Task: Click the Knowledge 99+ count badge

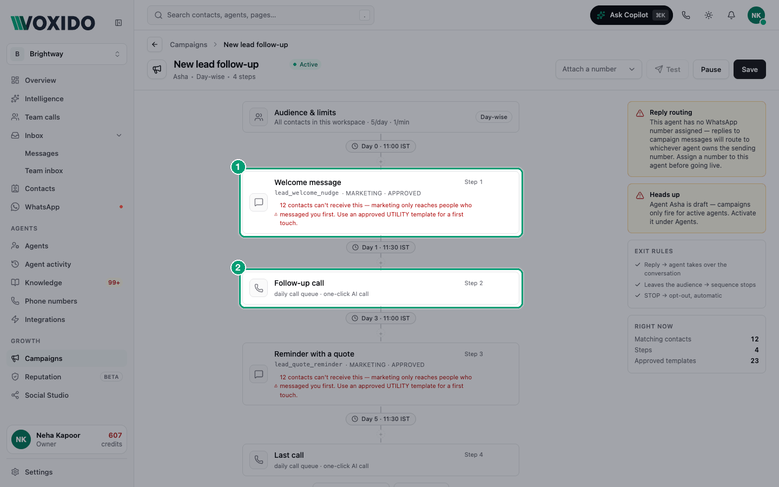Action: pos(114,282)
